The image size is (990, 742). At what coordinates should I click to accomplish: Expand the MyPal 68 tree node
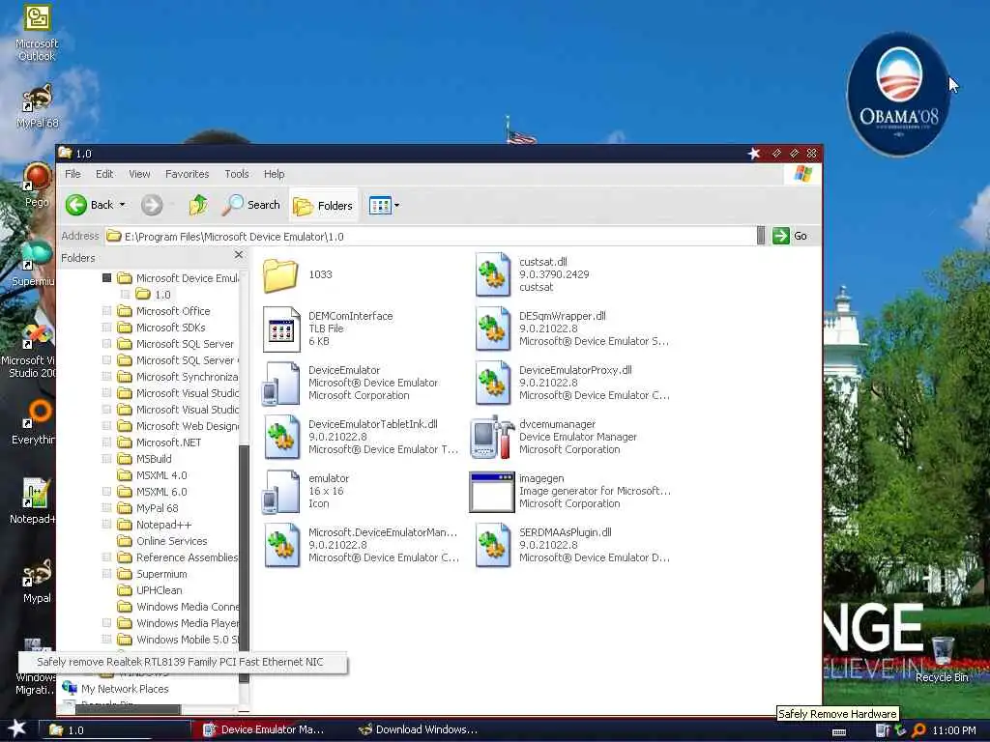tap(106, 507)
